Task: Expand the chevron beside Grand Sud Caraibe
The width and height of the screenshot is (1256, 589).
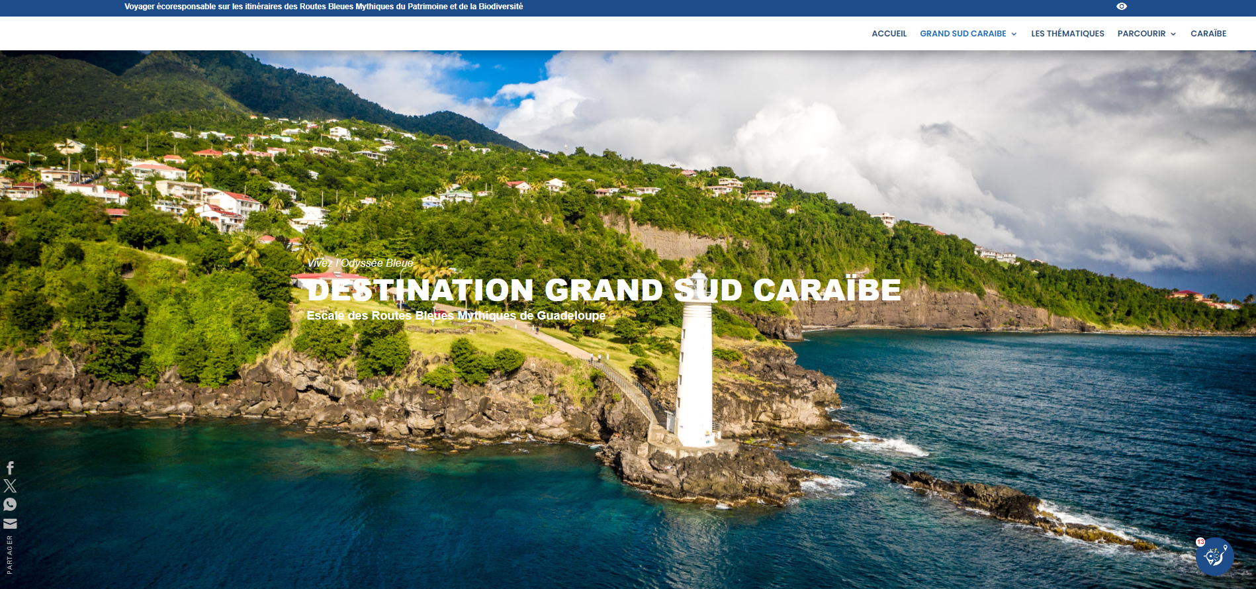Action: click(1014, 34)
